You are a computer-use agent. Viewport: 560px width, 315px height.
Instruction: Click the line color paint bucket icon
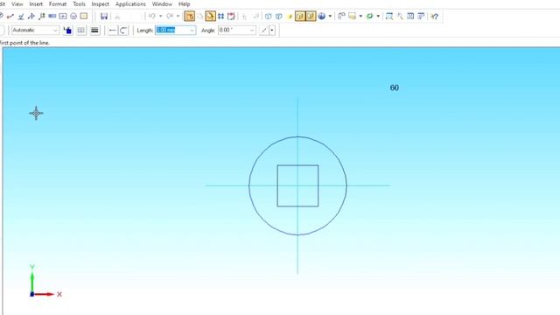[68, 31]
